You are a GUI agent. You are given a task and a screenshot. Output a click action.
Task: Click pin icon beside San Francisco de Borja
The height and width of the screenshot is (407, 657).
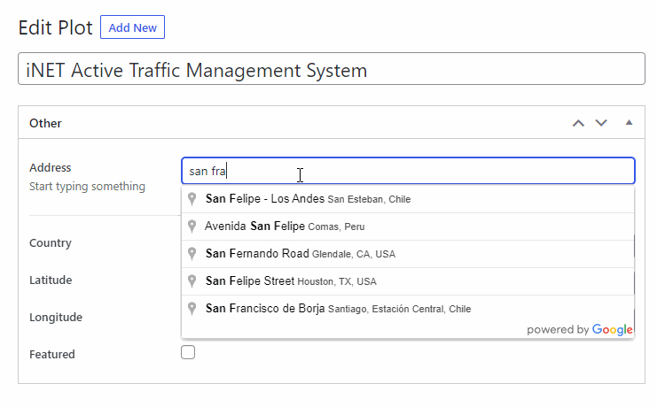tap(192, 309)
